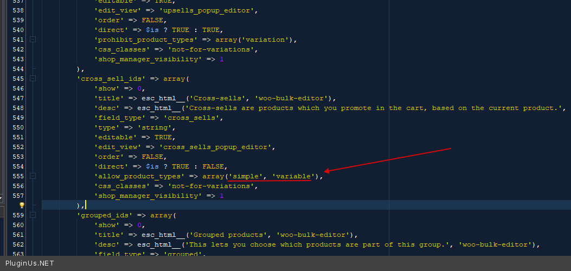Click line number 561 in the gutter
The height and width of the screenshot is (271, 571).
(x=17, y=235)
